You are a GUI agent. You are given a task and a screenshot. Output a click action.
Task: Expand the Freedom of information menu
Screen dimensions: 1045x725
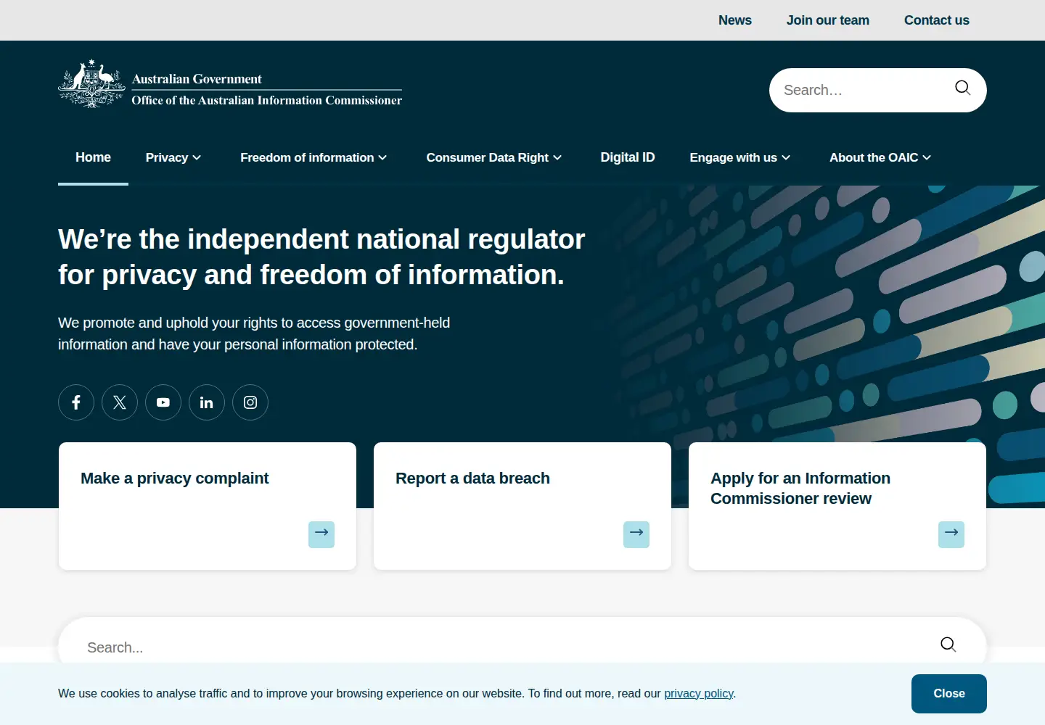point(313,157)
